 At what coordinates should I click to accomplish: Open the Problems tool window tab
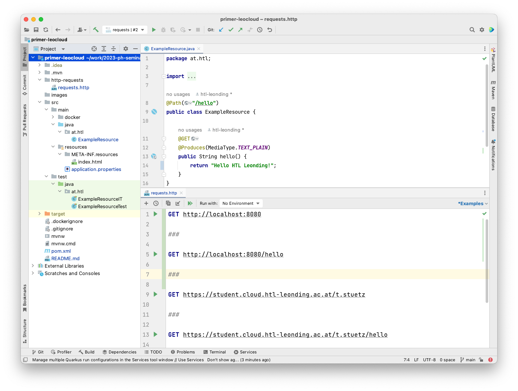point(183,352)
